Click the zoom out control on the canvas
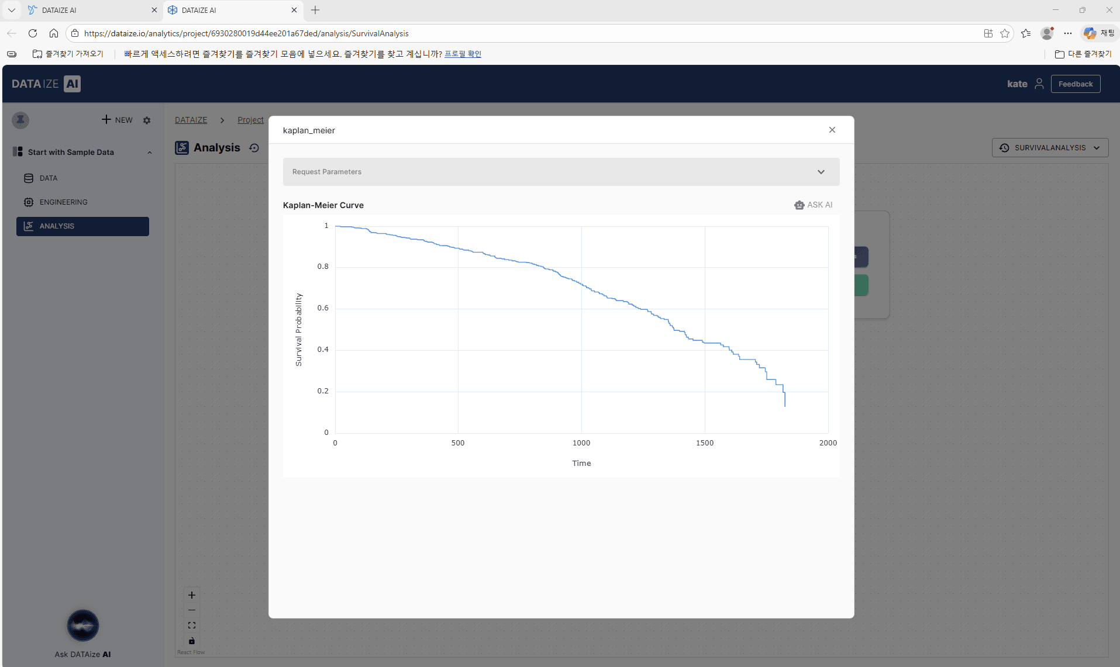The height and width of the screenshot is (667, 1120). click(x=191, y=610)
